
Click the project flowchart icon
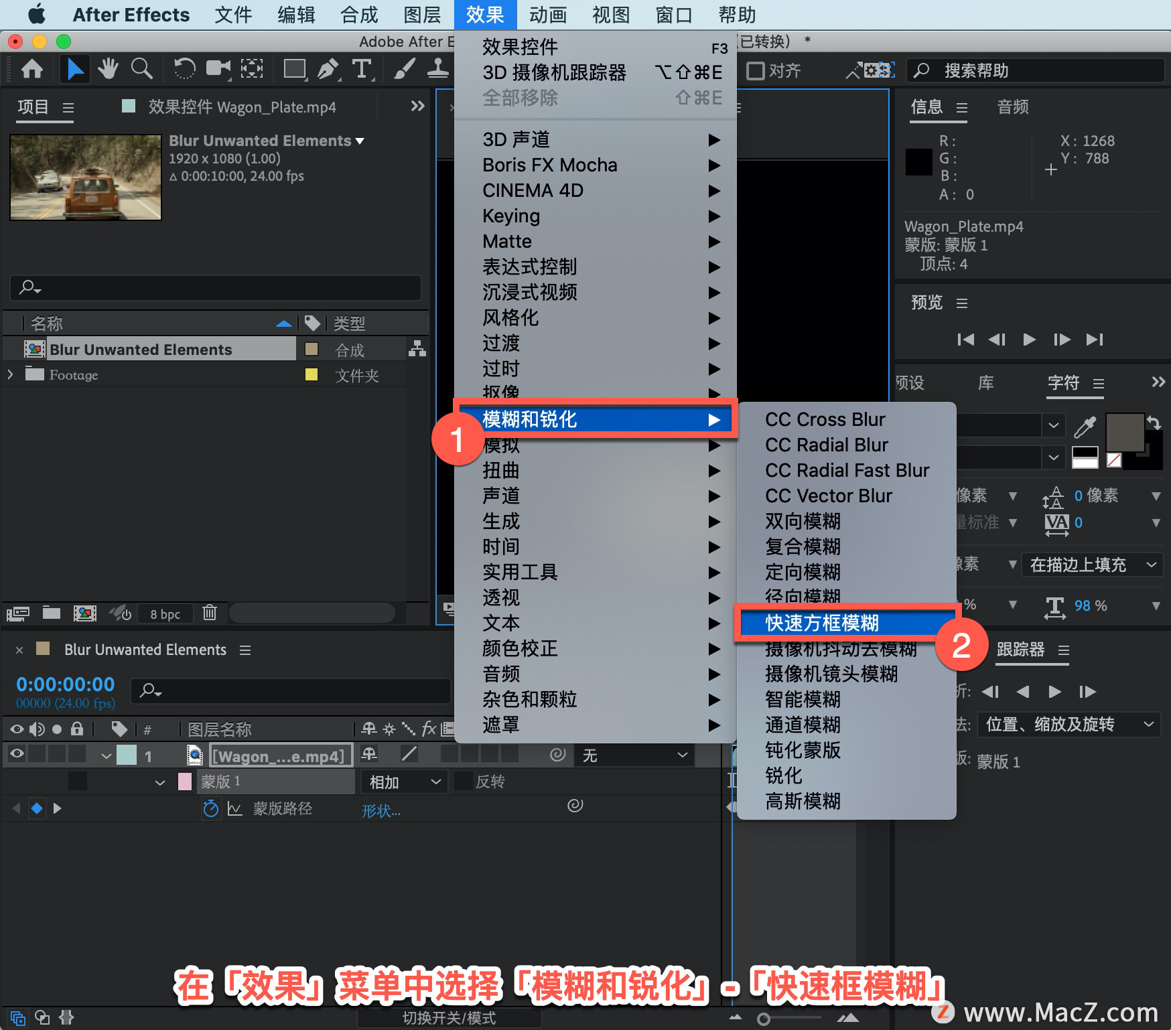(x=417, y=349)
